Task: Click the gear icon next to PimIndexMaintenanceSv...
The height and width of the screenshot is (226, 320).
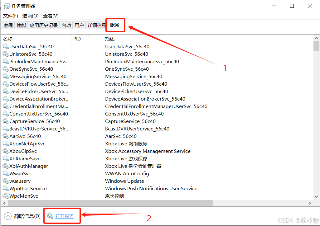Action: pyautogui.click(x=6, y=61)
